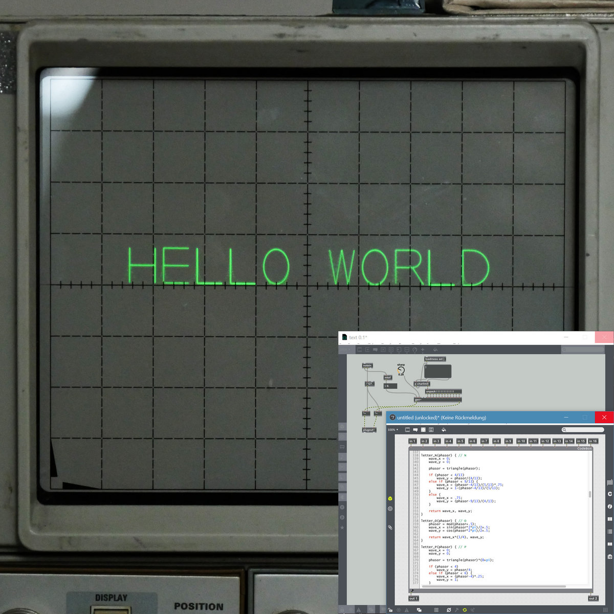Open the yellow cube packages icon in left sidebar
Screen dimensions: 614x614
(x=390, y=498)
